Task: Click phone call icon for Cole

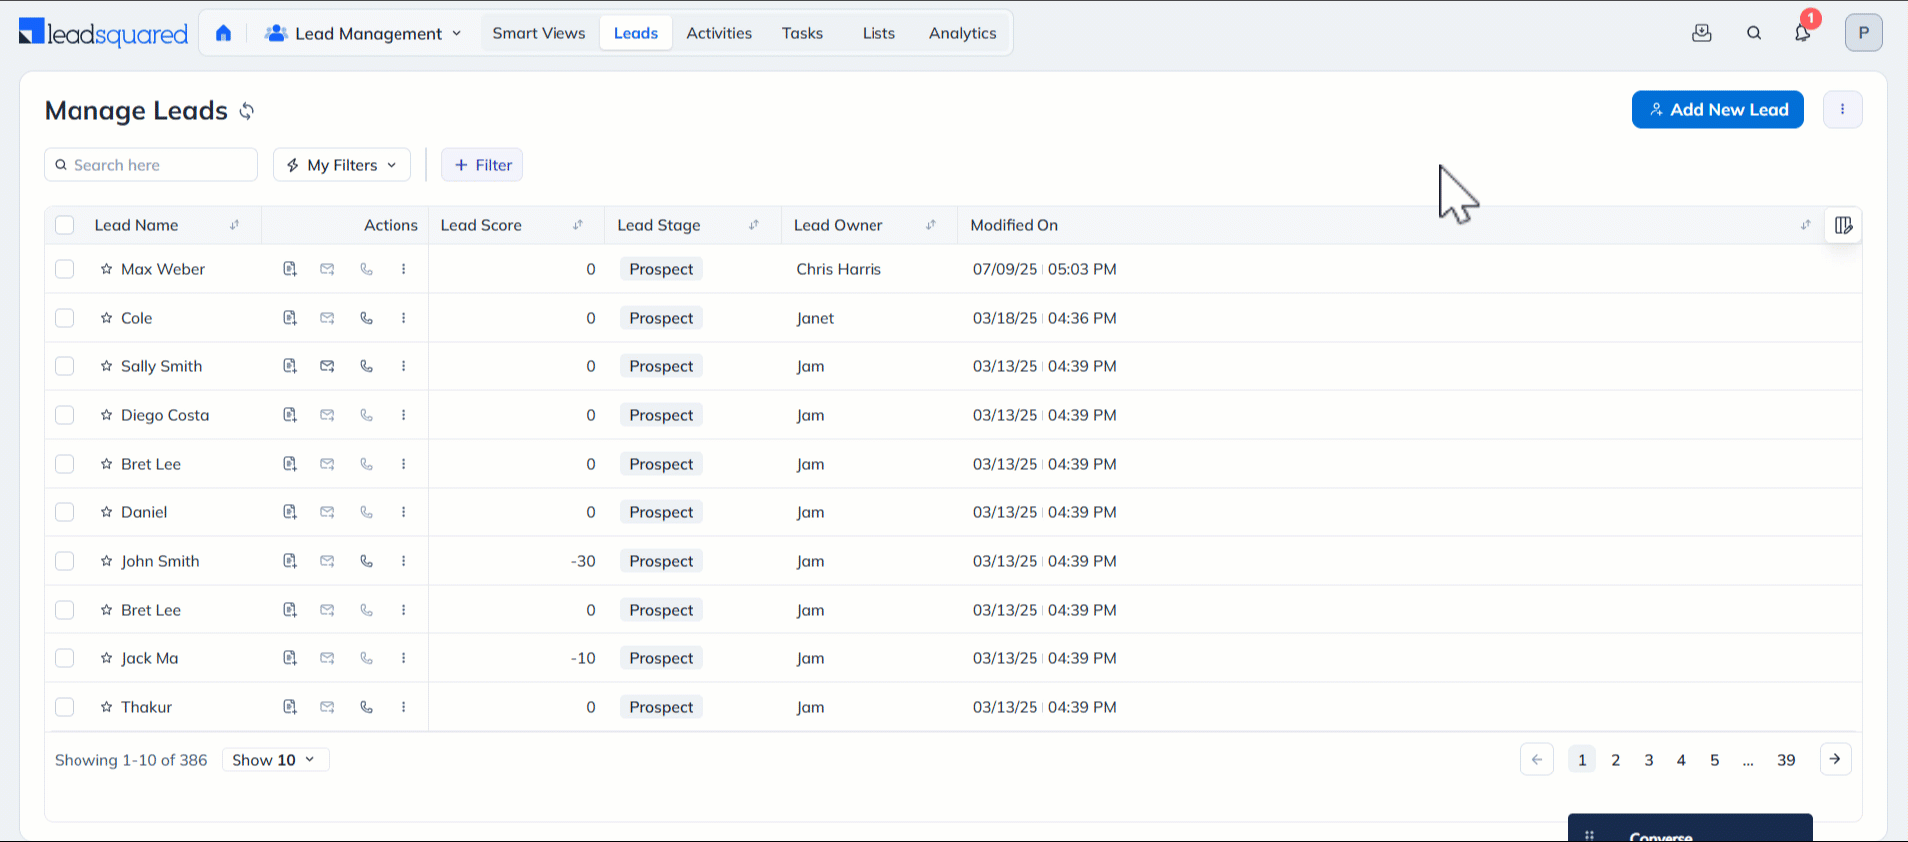Action: [x=366, y=318]
